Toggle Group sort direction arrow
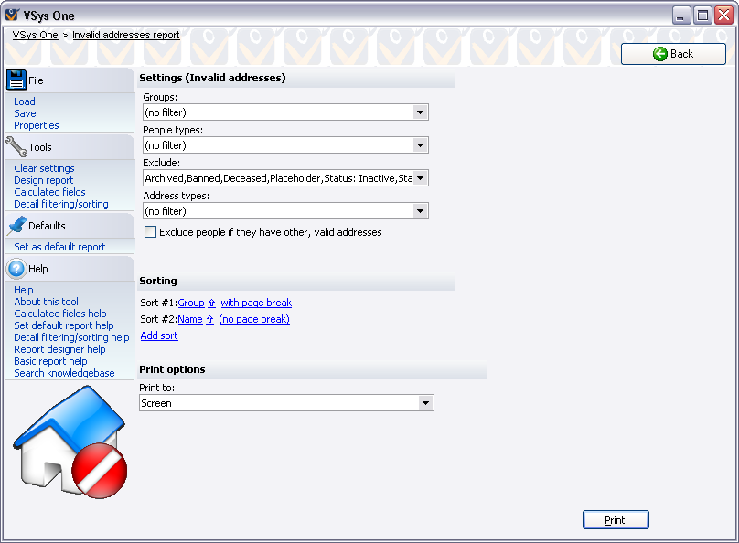This screenshot has height=543, width=739. (211, 303)
